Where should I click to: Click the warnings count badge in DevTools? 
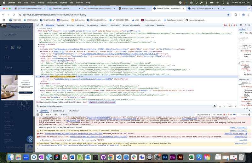[230, 25]
